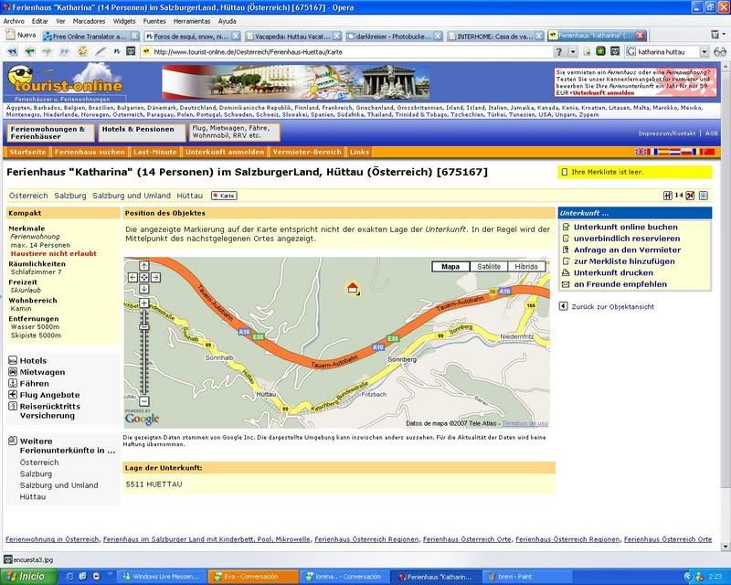Click the green star icon in toolbar
The image size is (731, 585).
pyautogui.click(x=601, y=51)
